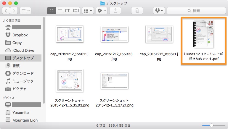The width and height of the screenshot is (228, 129).
Task: Select the iTunes 12.3.2 PDF thumbnail
Action: tap(204, 34)
